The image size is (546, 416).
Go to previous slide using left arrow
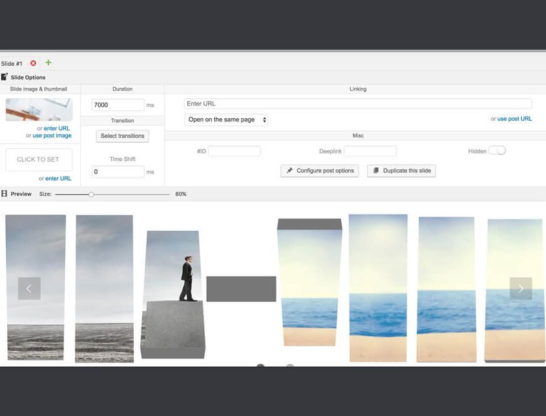click(x=29, y=288)
